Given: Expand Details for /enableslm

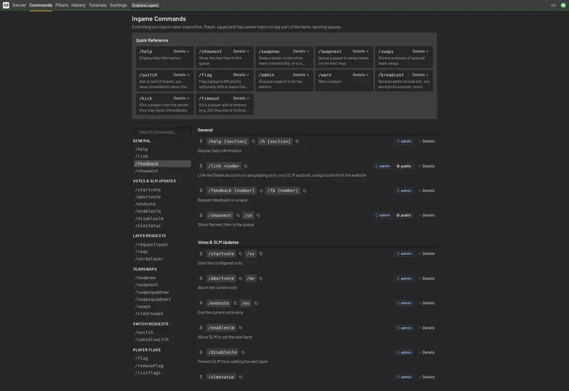Looking at the screenshot, I should 426,328.
